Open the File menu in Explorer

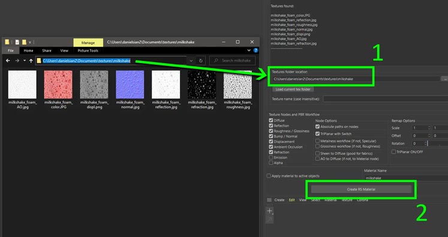pos(11,50)
